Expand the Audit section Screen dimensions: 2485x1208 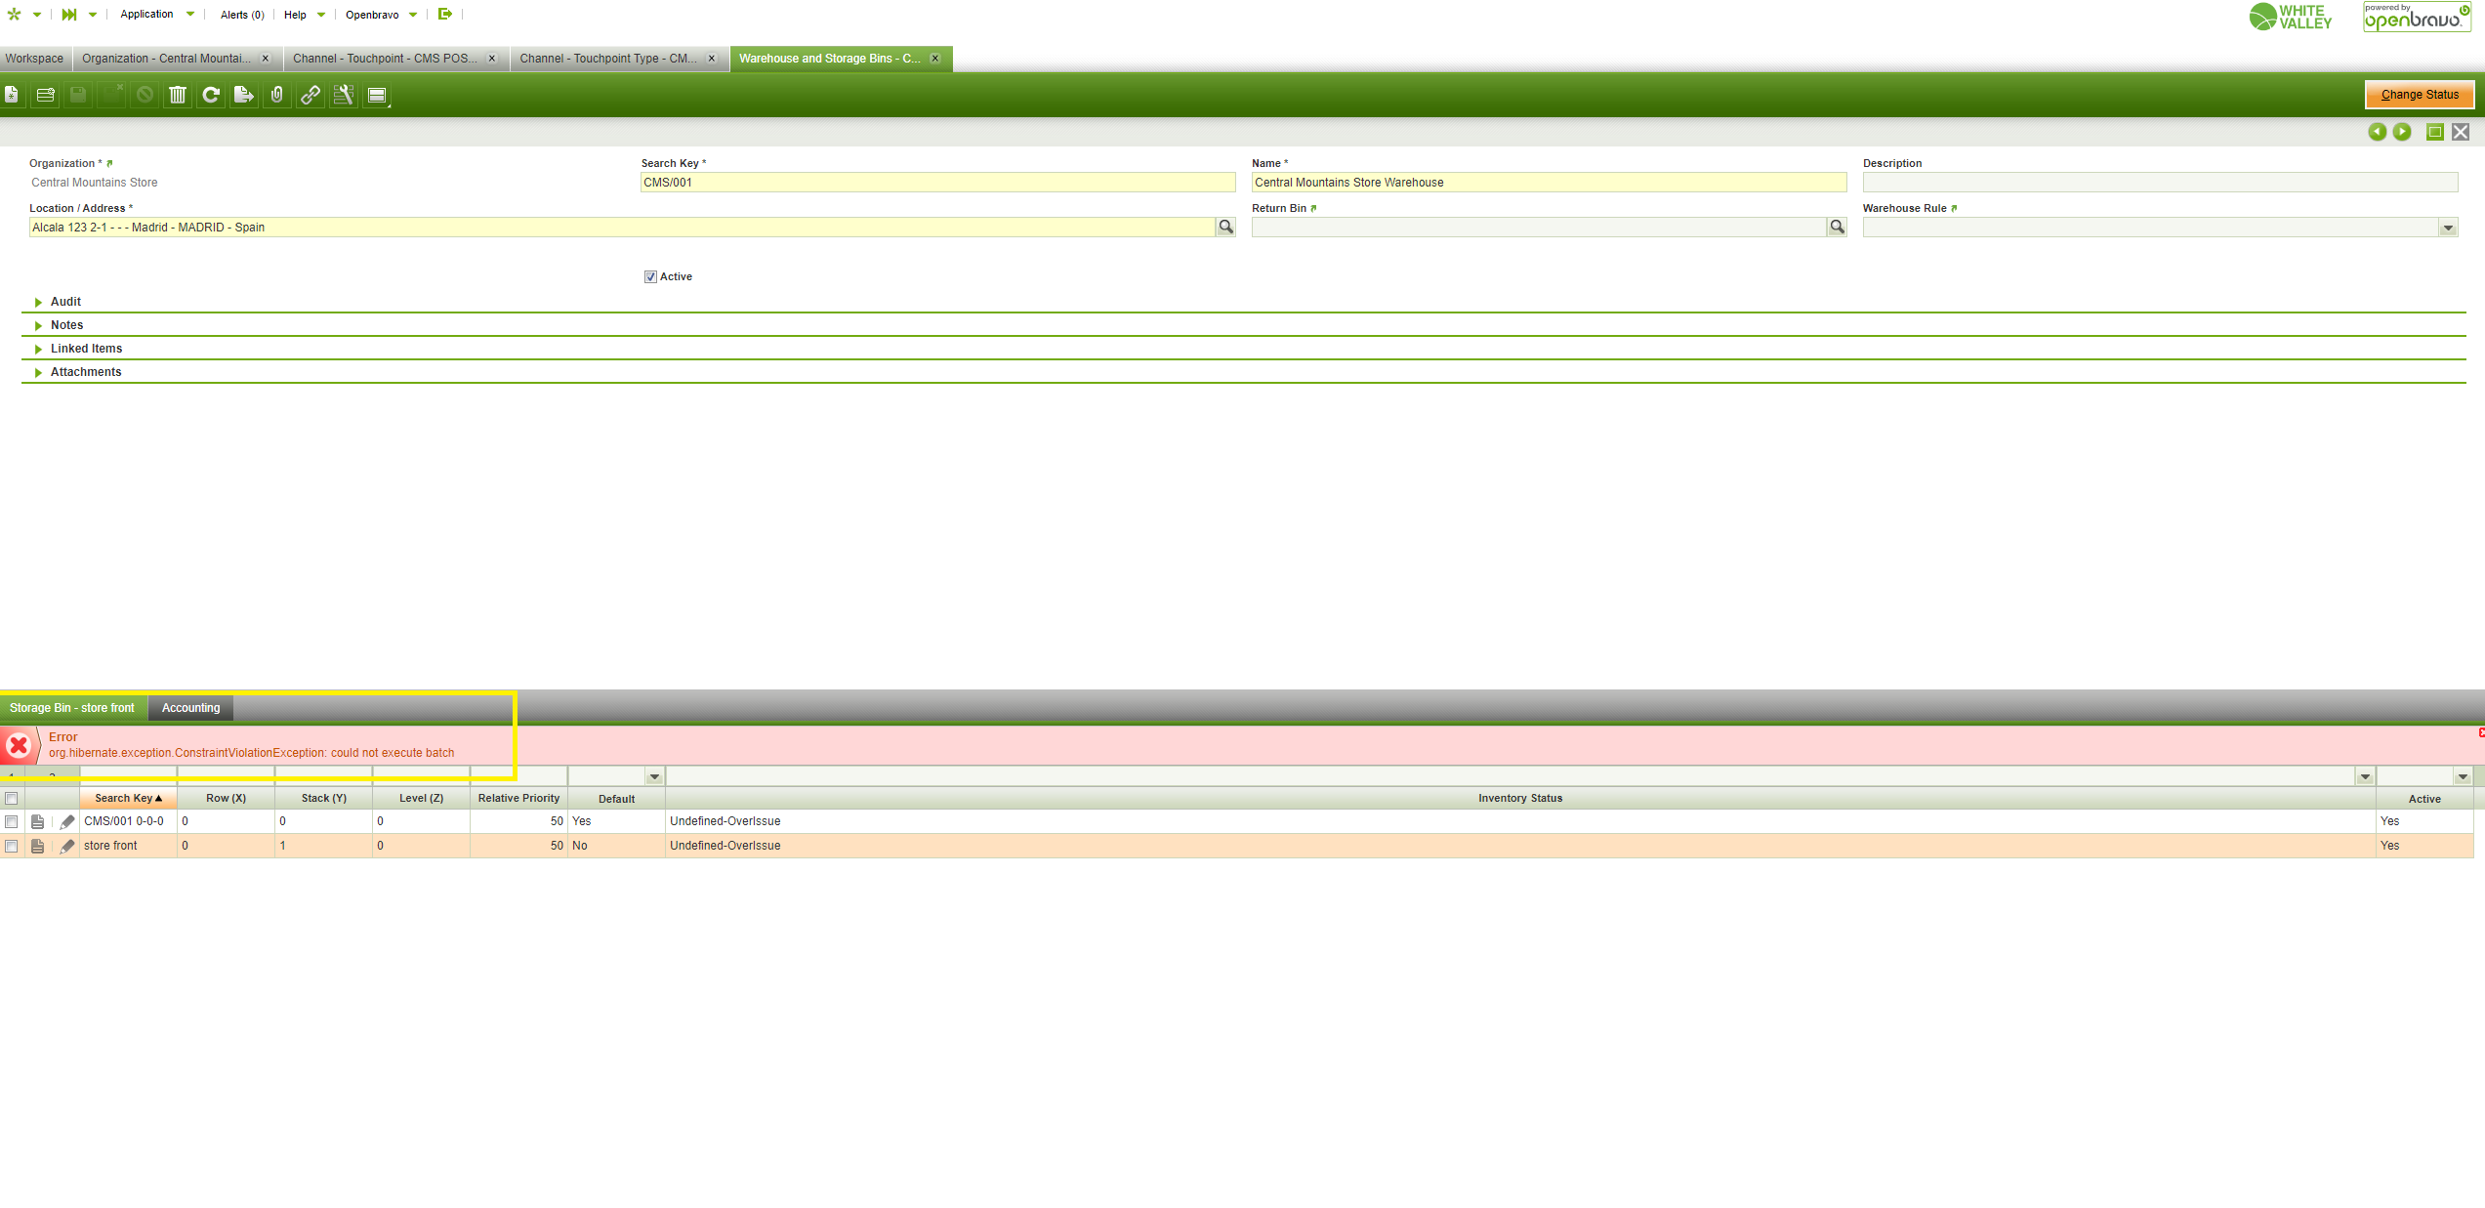(65, 302)
